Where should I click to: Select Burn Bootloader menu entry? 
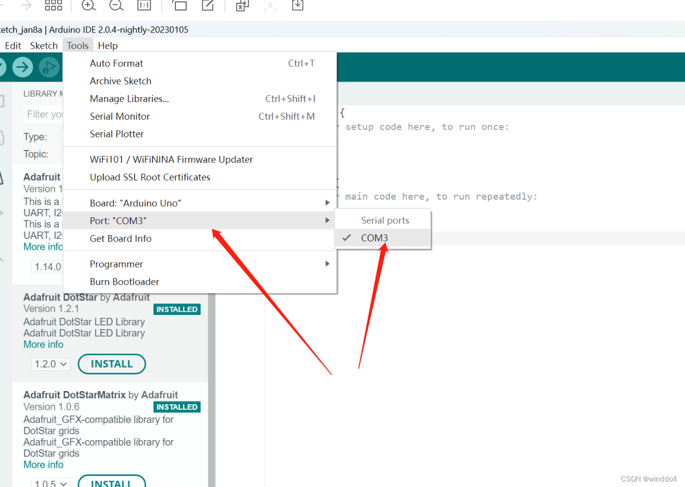pyautogui.click(x=200, y=282)
